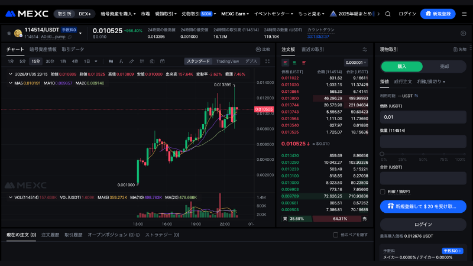Switch to 暗号資産情報 tab

[x=43, y=50]
